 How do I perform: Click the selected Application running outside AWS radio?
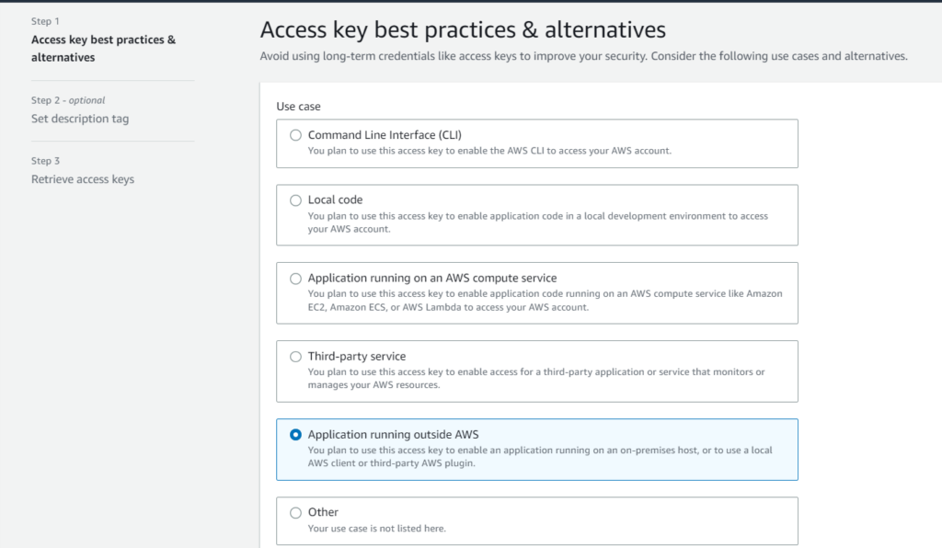[x=295, y=435]
